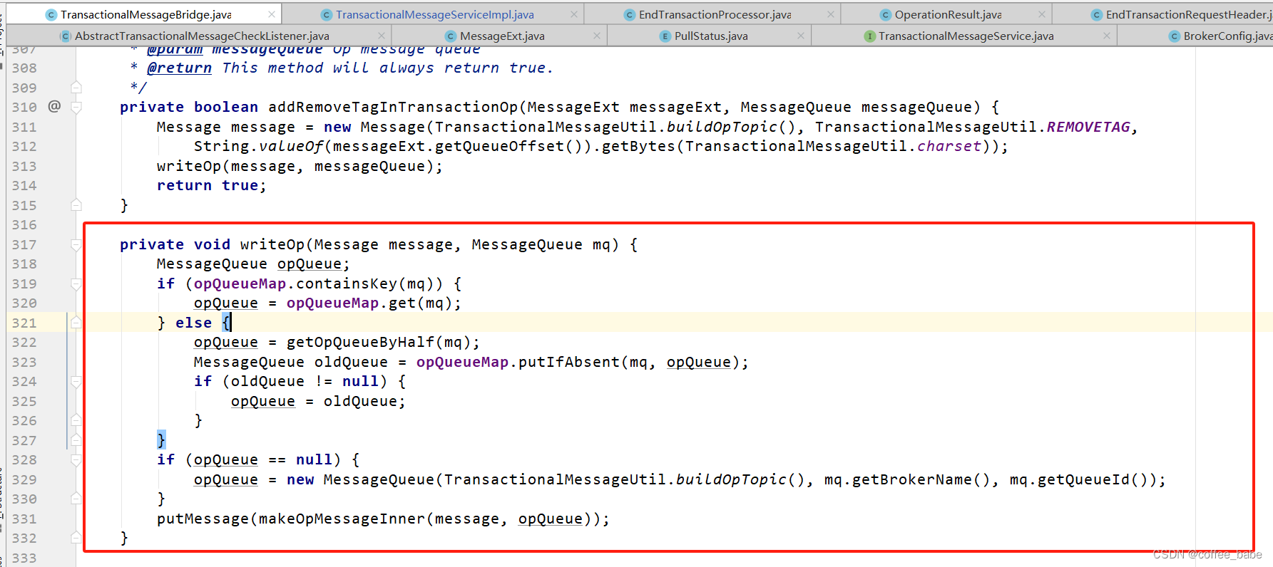The height and width of the screenshot is (567, 1273).
Task: Collapse the null check fold at line 328
Action: 76,460
